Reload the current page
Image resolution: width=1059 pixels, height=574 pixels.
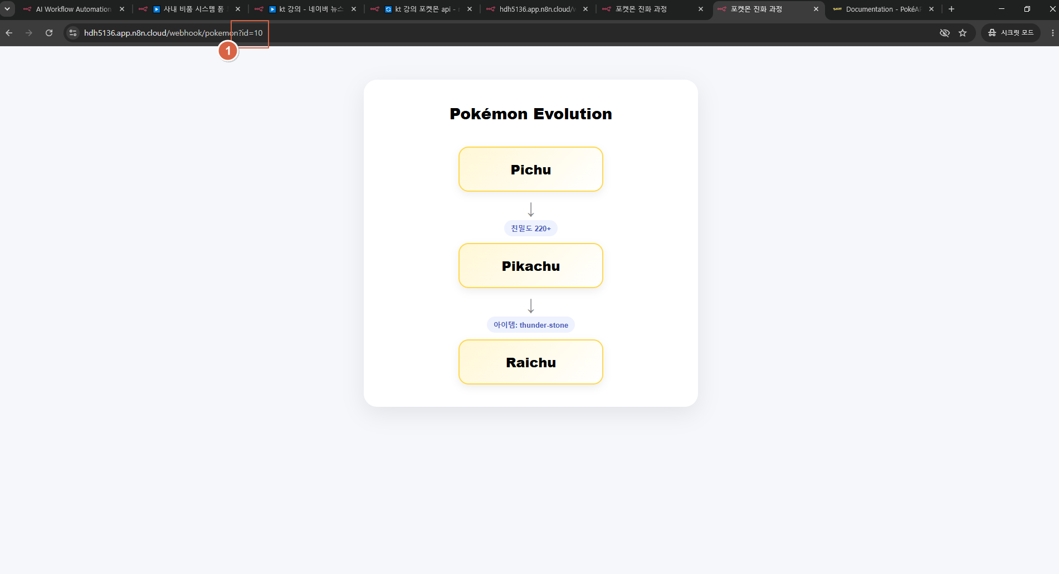click(49, 33)
